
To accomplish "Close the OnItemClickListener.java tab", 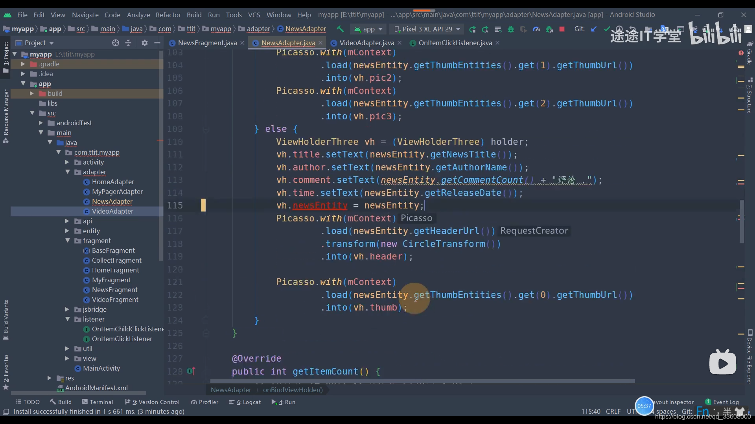I will click(497, 43).
